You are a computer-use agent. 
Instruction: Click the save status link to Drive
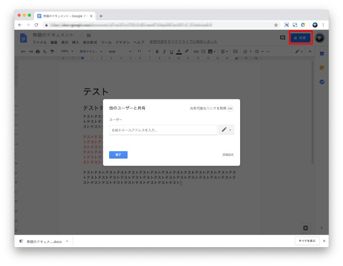(183, 41)
